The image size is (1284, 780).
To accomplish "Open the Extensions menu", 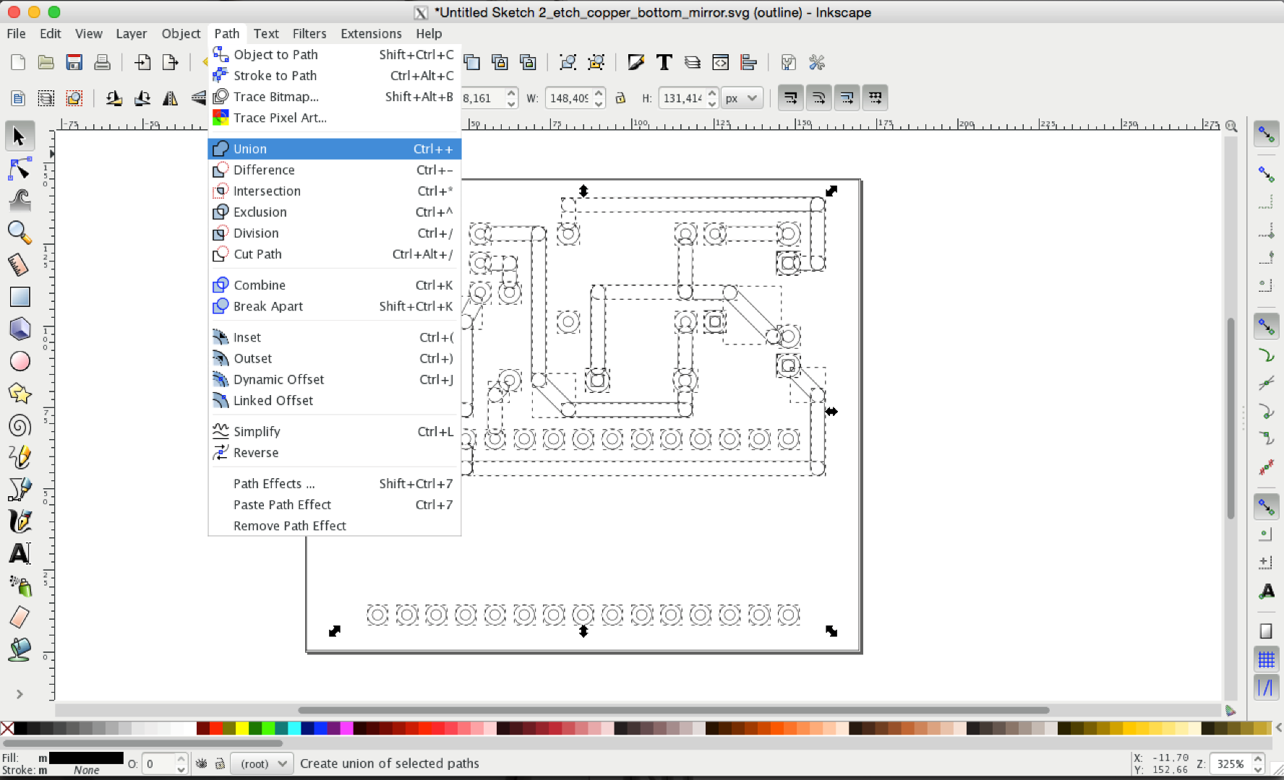I will [371, 33].
